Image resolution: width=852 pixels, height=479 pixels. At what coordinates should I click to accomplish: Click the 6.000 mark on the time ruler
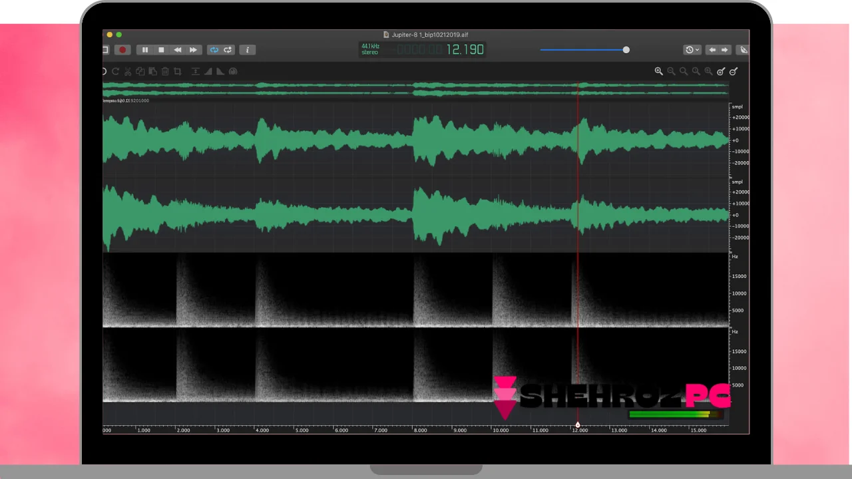pyautogui.click(x=341, y=430)
